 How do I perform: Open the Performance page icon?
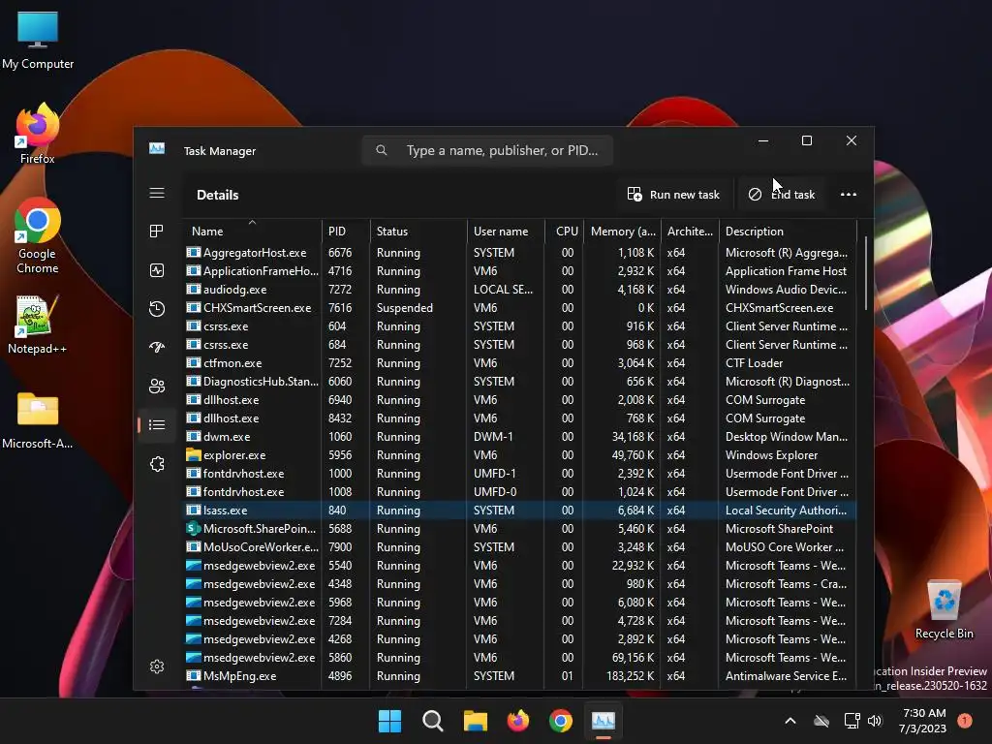157,270
